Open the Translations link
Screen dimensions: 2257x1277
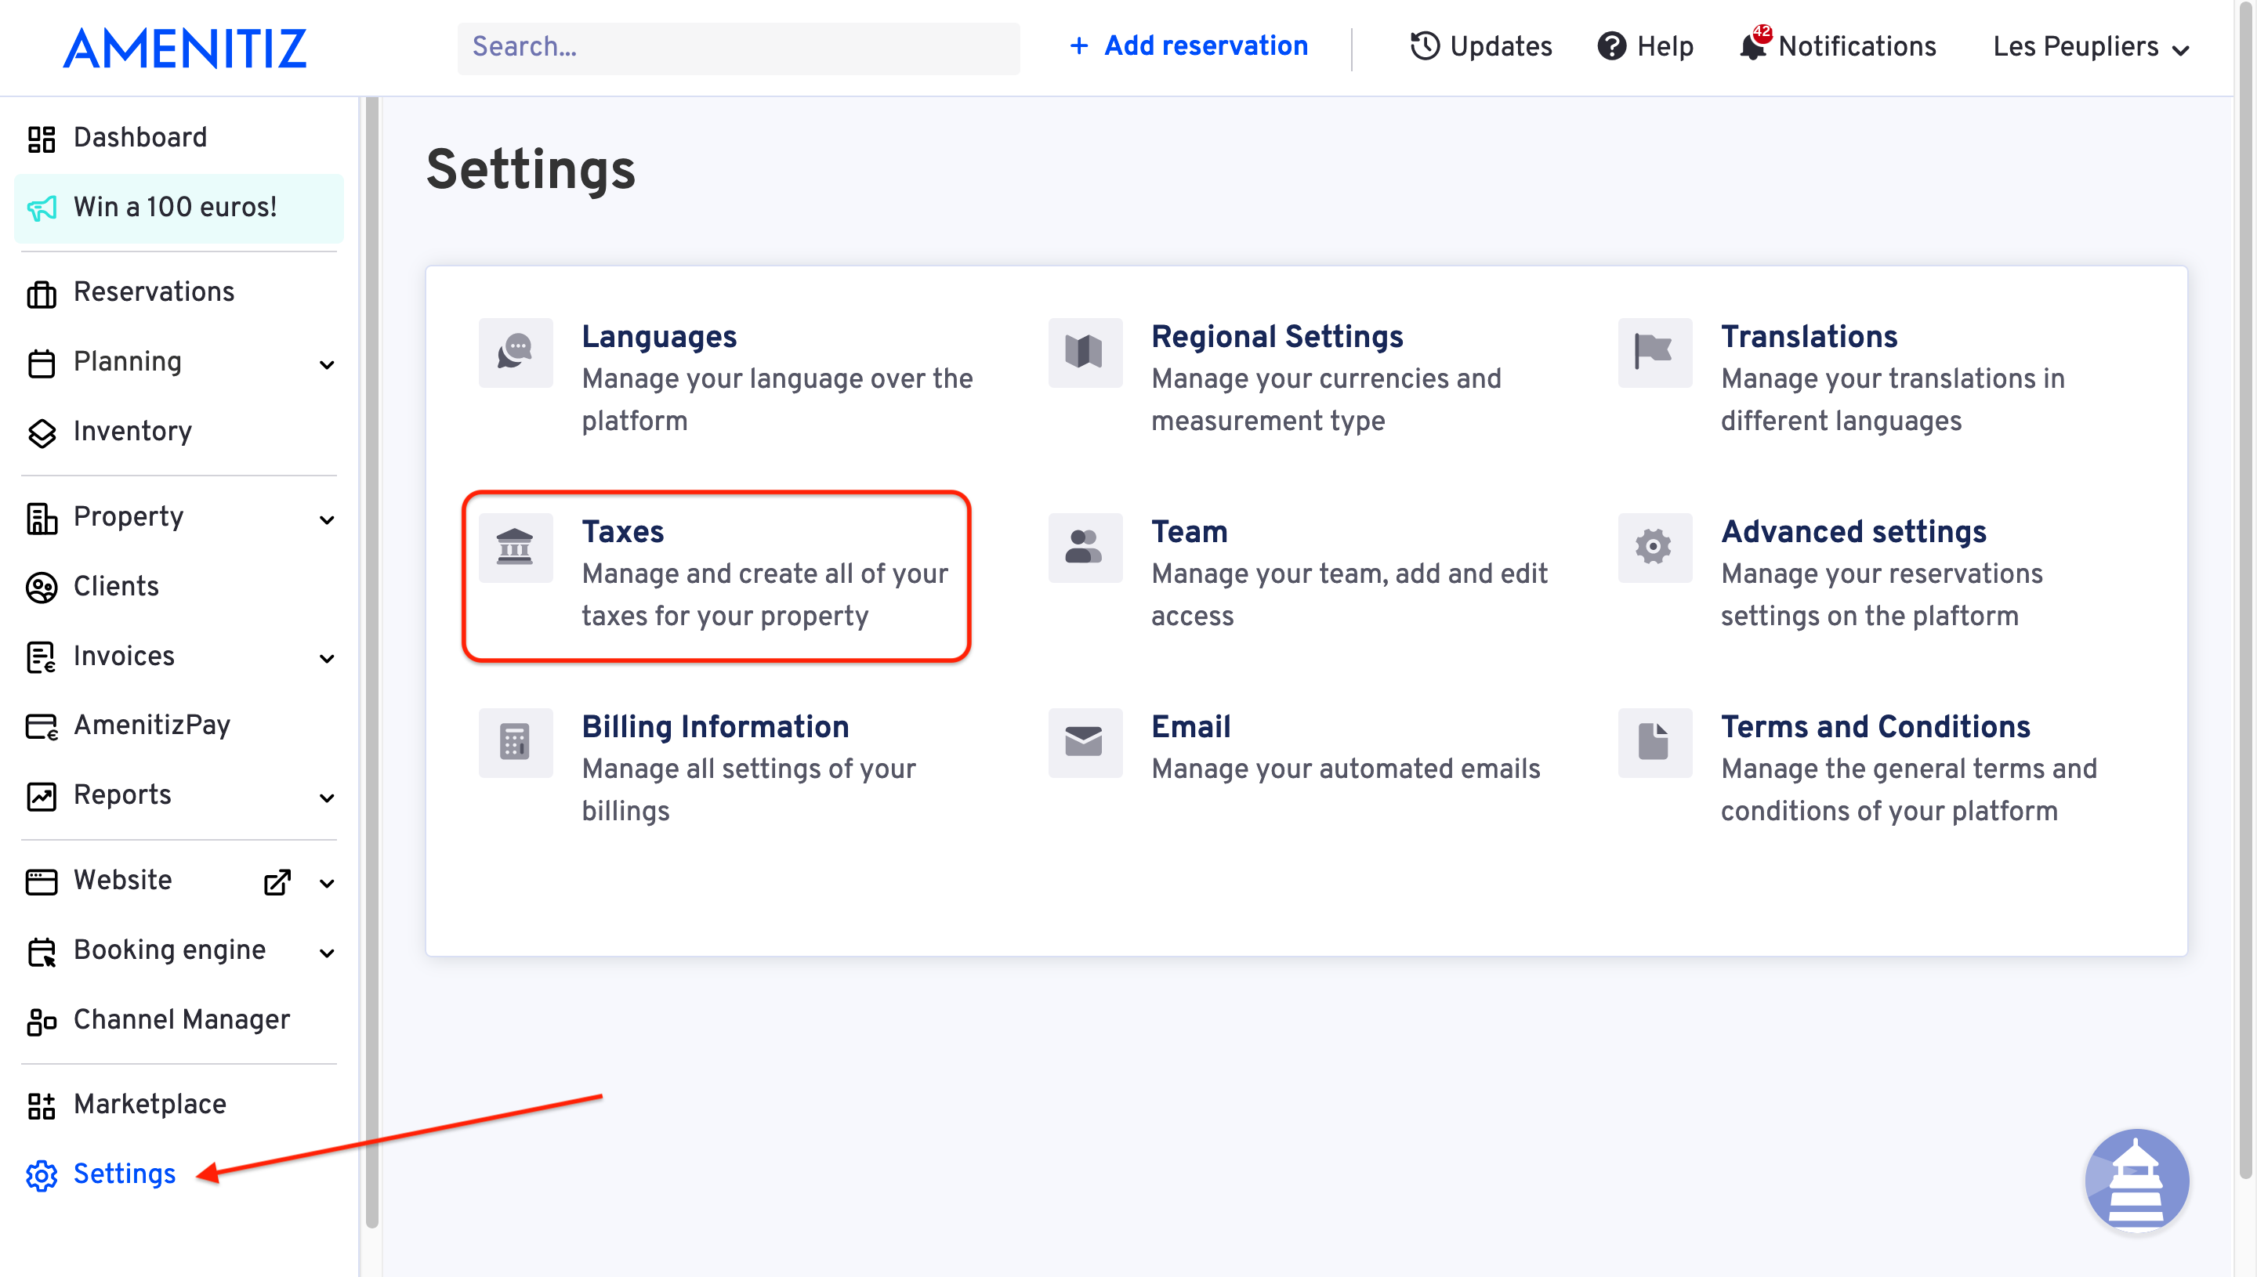(1809, 337)
